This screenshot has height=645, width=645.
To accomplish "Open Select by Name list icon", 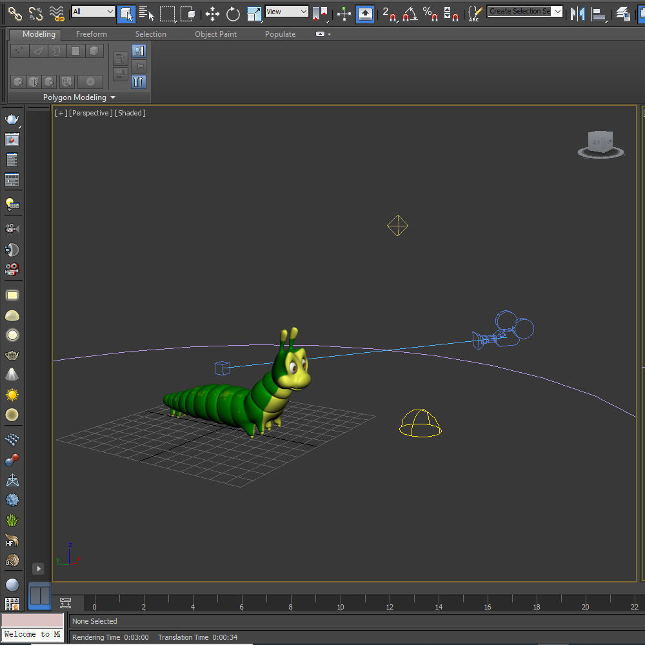I will tap(146, 14).
